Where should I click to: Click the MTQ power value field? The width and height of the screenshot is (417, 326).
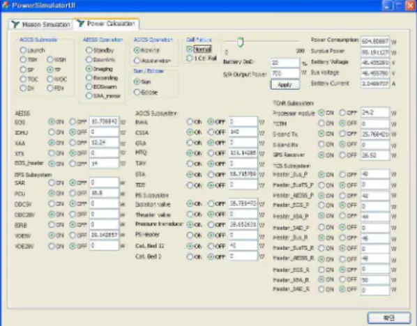click(x=243, y=153)
